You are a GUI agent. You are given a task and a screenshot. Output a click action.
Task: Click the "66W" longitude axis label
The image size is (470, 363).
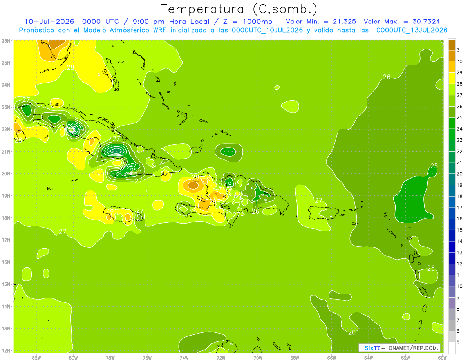point(332,357)
